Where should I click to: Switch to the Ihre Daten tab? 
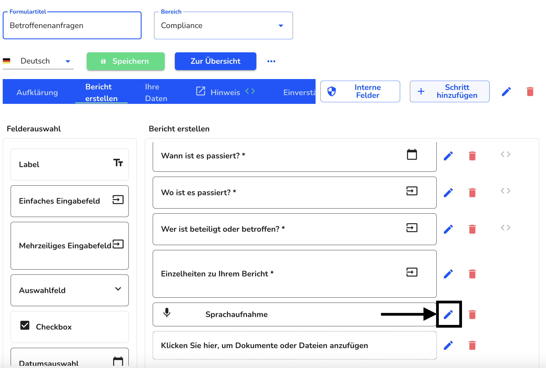[x=156, y=92]
